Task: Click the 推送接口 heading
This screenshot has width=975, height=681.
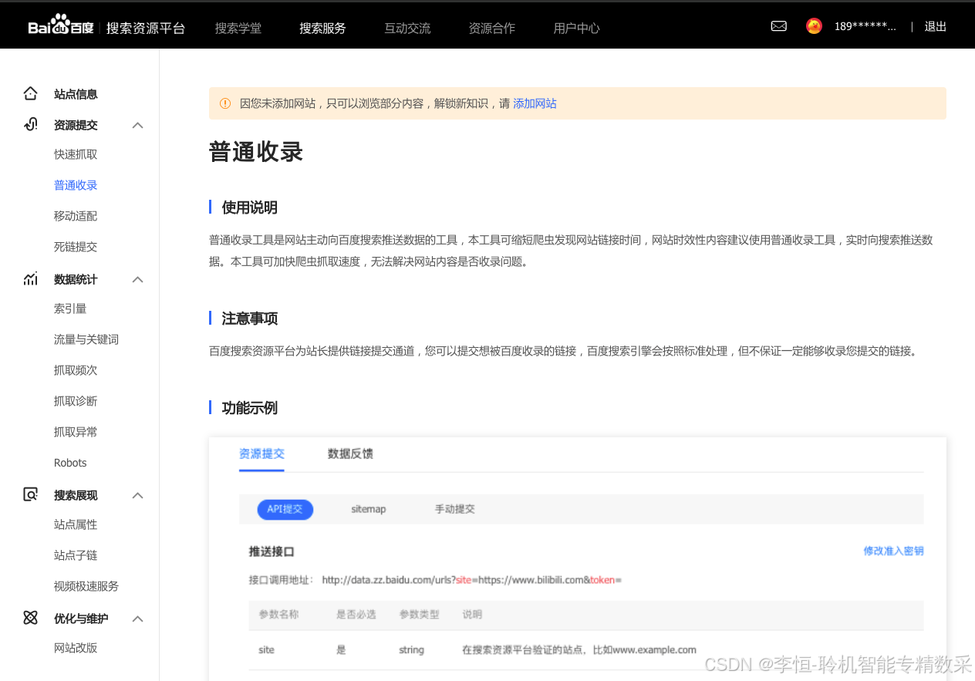Action: tap(272, 551)
